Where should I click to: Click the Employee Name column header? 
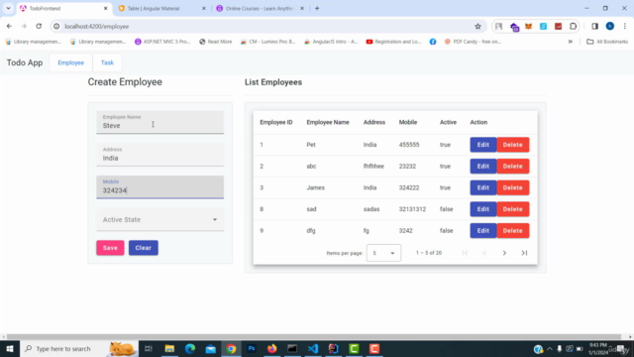[x=328, y=122]
